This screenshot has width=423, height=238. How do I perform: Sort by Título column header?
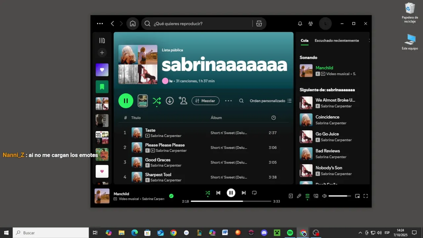(x=136, y=118)
